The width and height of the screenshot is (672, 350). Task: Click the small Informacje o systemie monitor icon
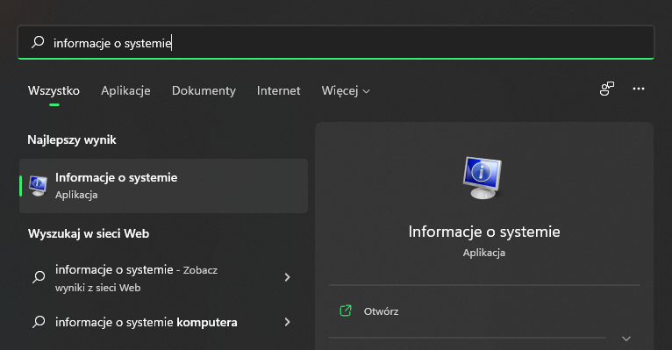coord(38,186)
